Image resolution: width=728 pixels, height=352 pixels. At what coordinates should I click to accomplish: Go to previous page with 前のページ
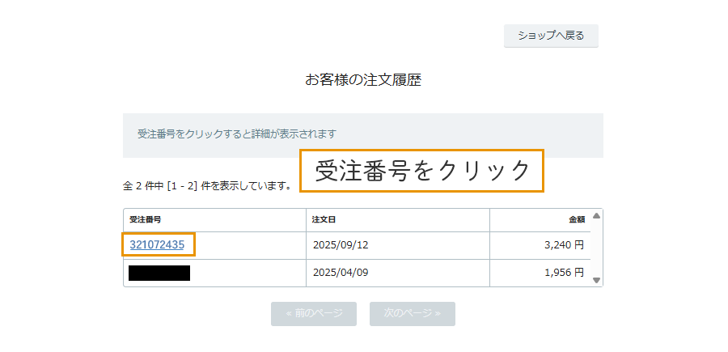tap(314, 313)
